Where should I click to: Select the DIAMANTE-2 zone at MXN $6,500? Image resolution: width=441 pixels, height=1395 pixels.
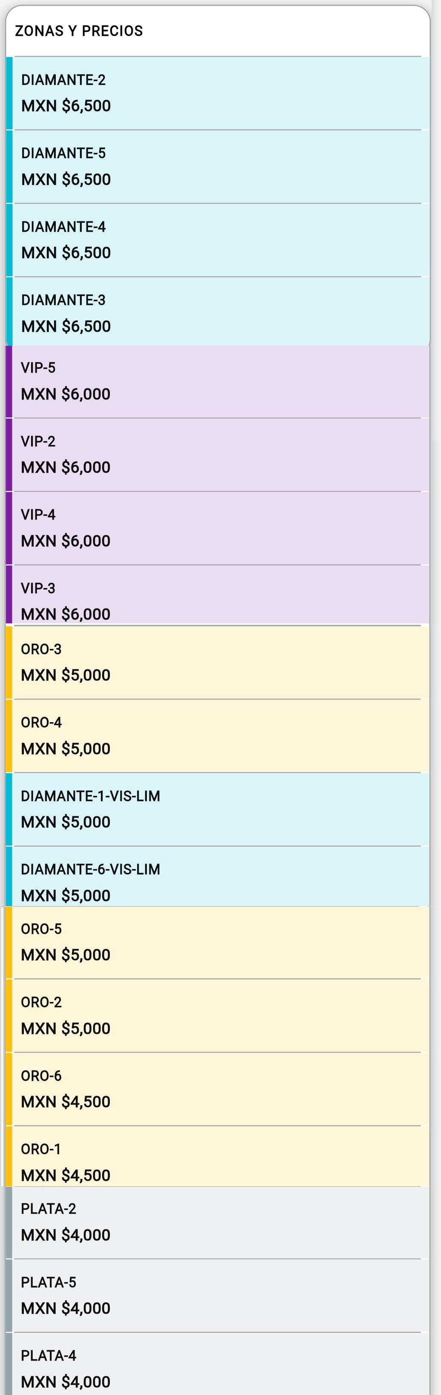(218, 93)
